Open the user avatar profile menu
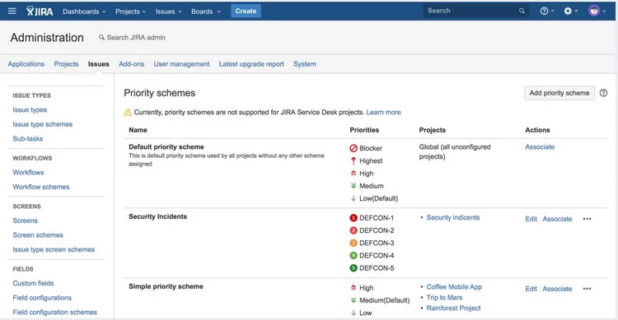 point(597,11)
